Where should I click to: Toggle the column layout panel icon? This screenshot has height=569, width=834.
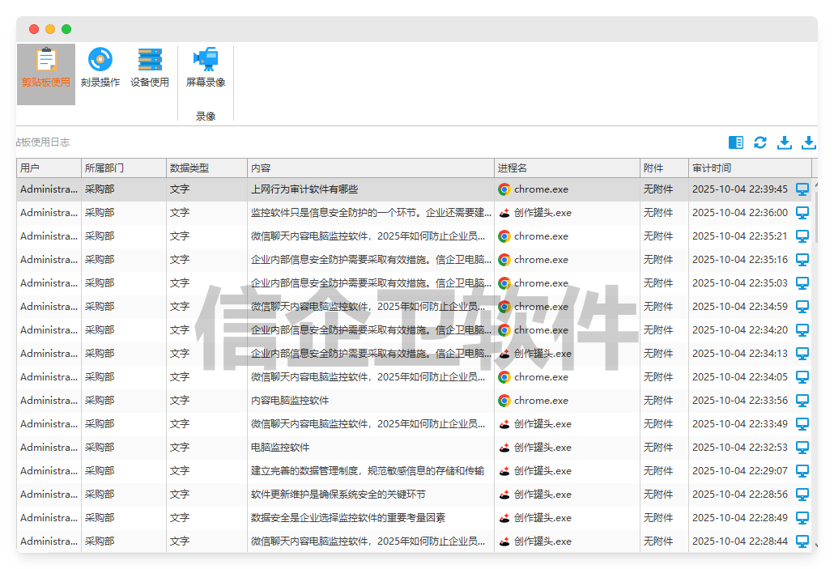735,142
